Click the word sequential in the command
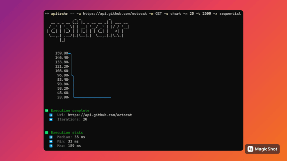Screen dimensions: 287x161 coord(230,14)
